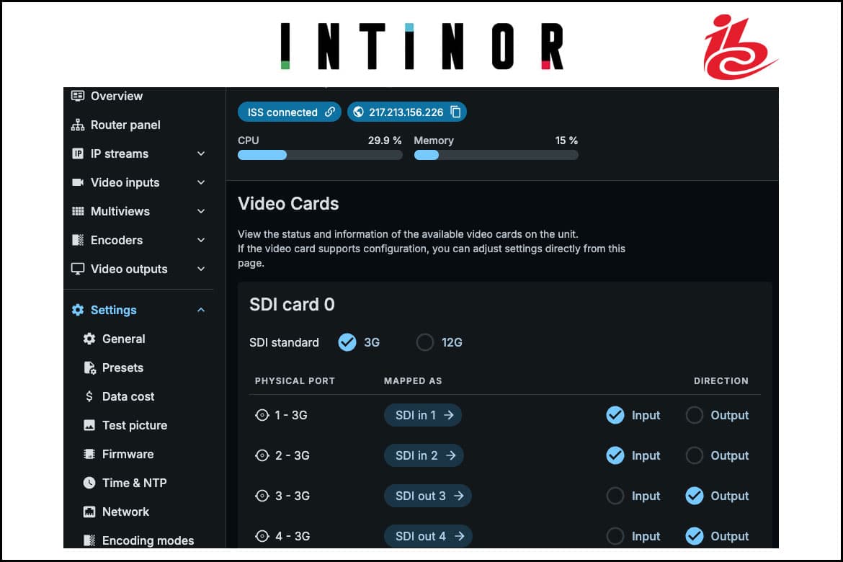Click the Data cost dollar icon

point(89,396)
